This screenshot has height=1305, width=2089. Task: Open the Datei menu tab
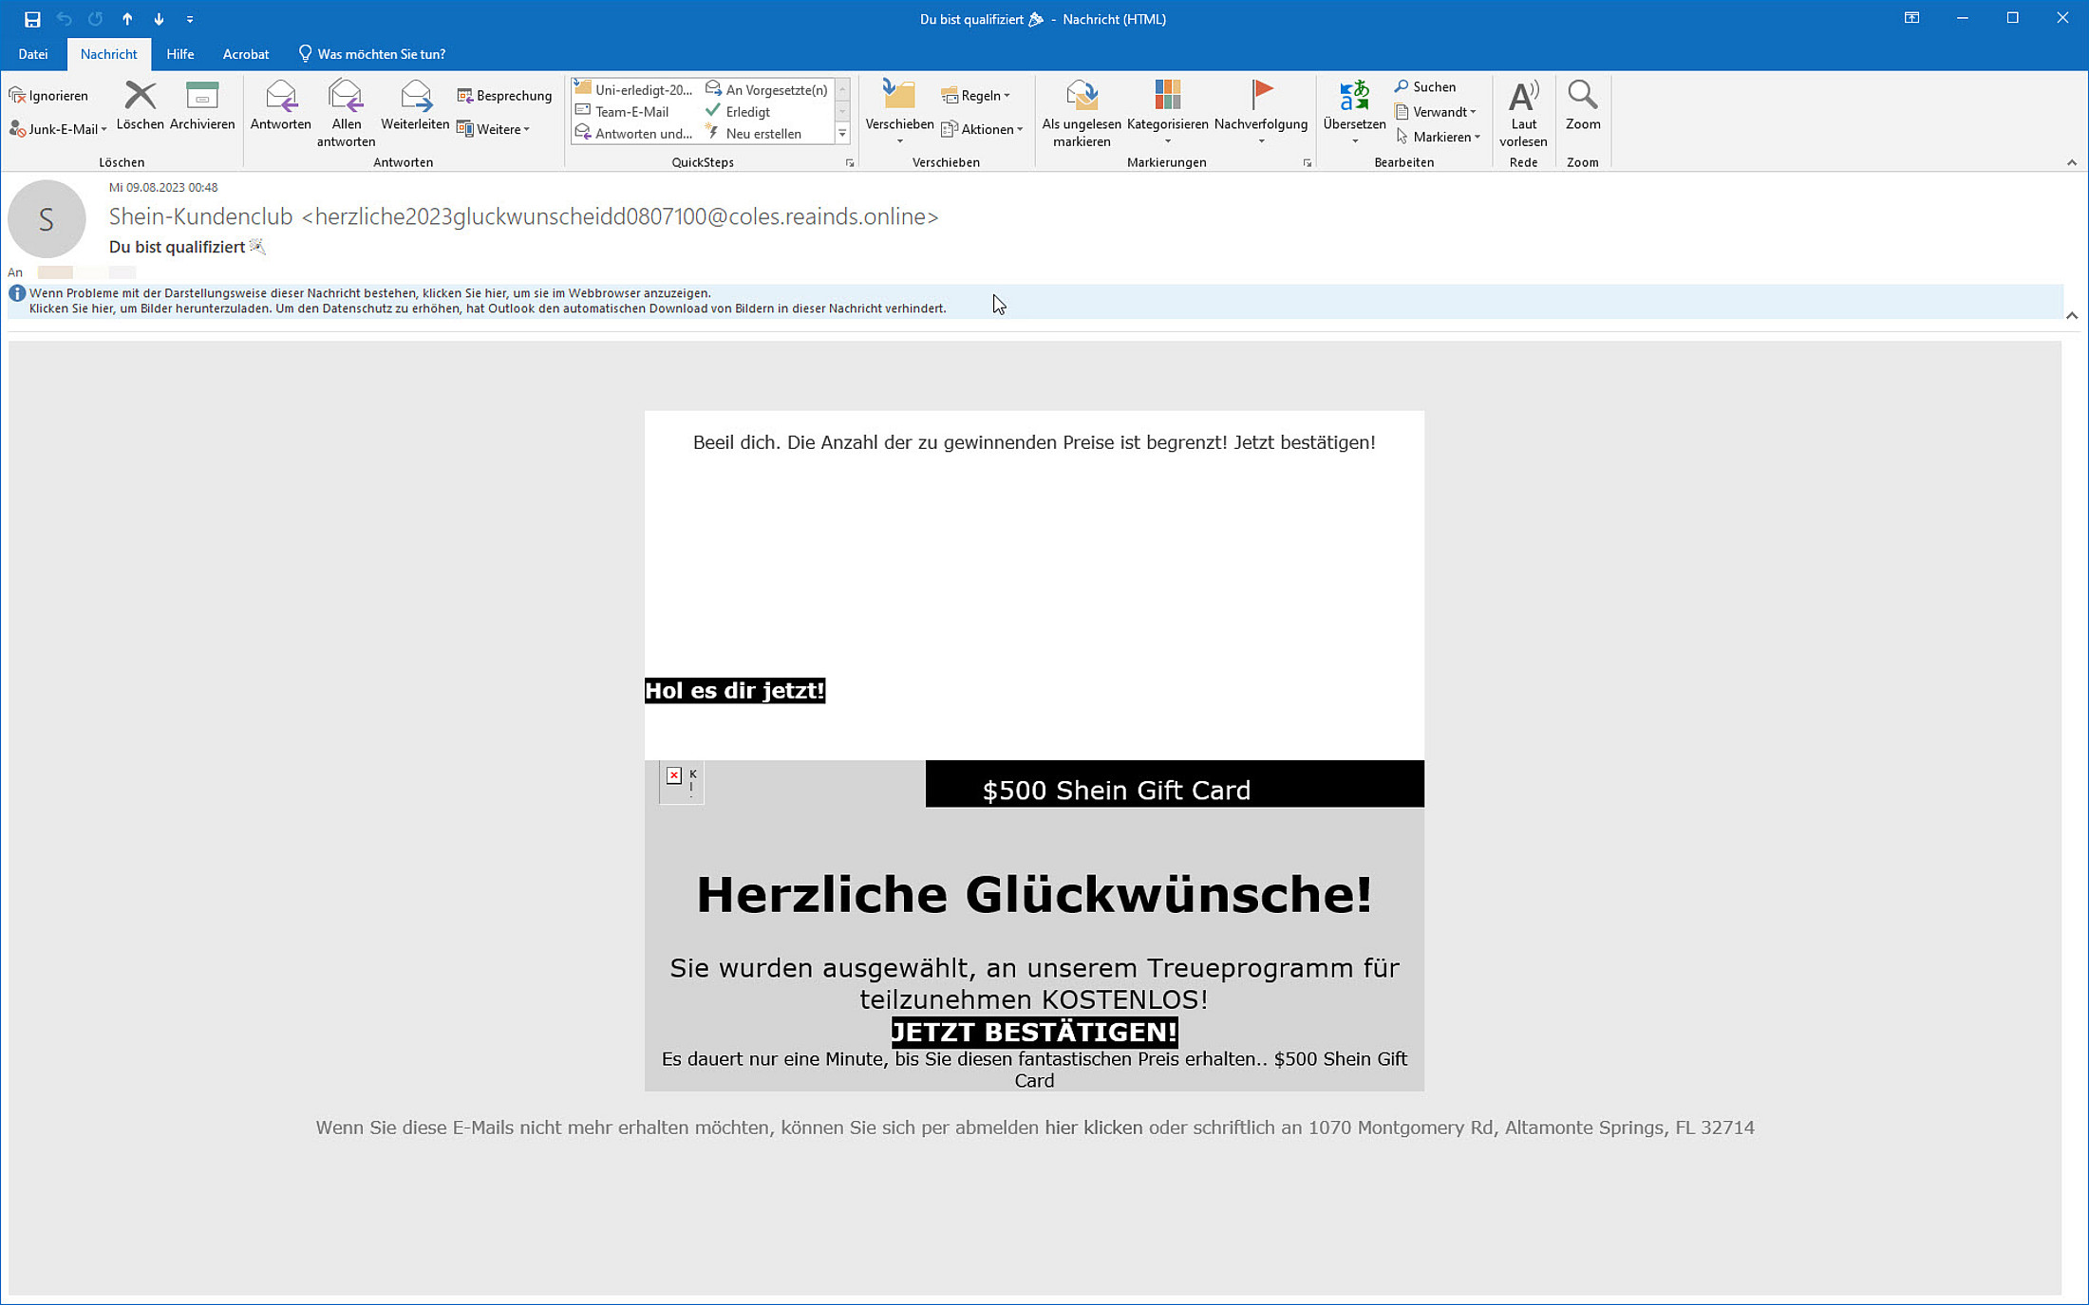pyautogui.click(x=33, y=54)
